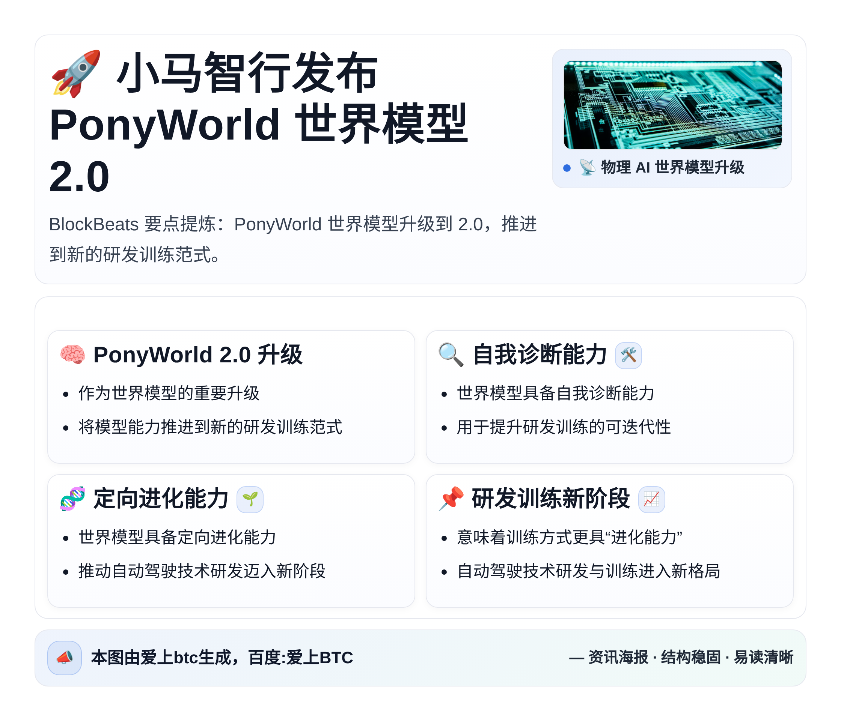Click the footer text 本图由爱上btc生成，百度:爱上BTC

click(x=222, y=658)
